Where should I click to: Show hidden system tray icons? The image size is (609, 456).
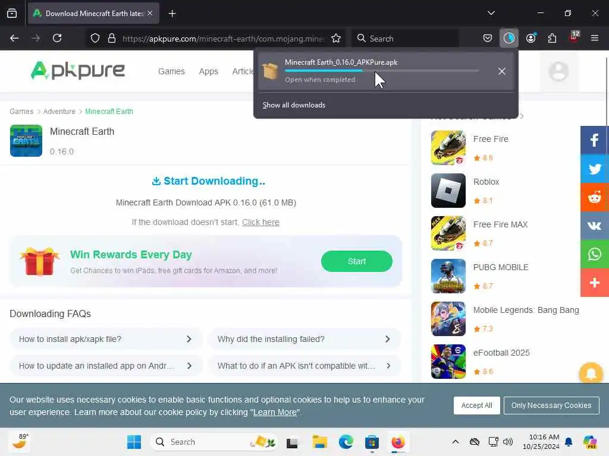[x=456, y=442]
